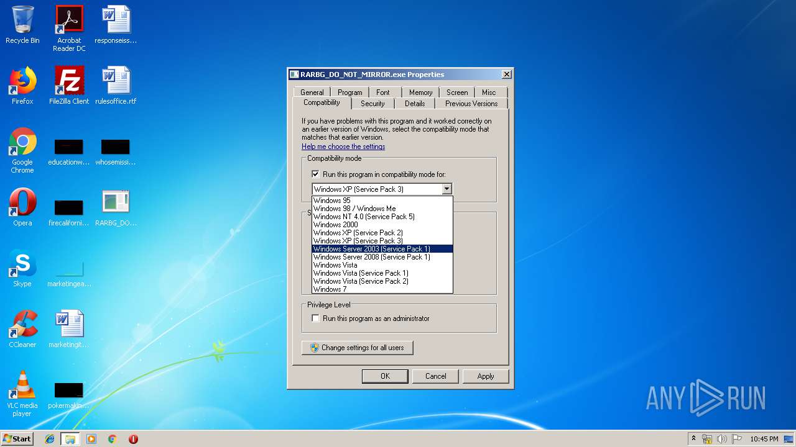Viewport: 796px width, 447px height.
Task: Click the Apply button
Action: click(486, 376)
